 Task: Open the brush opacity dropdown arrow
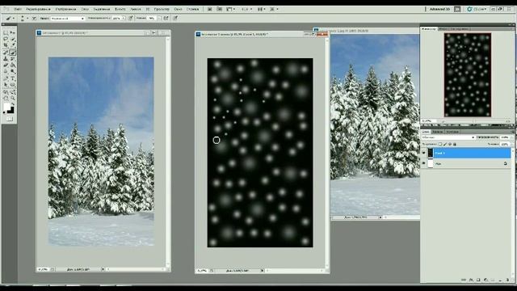tap(124, 18)
